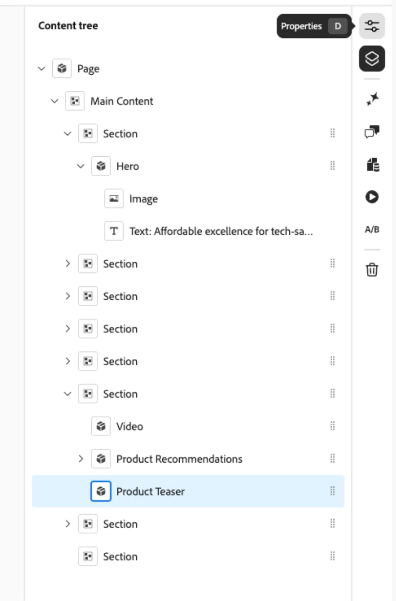The width and height of the screenshot is (396, 601).
Task: Click the Content tree layers icon
Action: tap(372, 58)
